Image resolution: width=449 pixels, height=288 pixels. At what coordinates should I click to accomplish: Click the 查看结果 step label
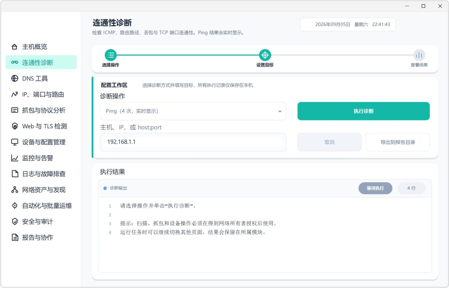[419, 65]
